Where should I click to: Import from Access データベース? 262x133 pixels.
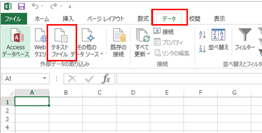click(x=16, y=42)
